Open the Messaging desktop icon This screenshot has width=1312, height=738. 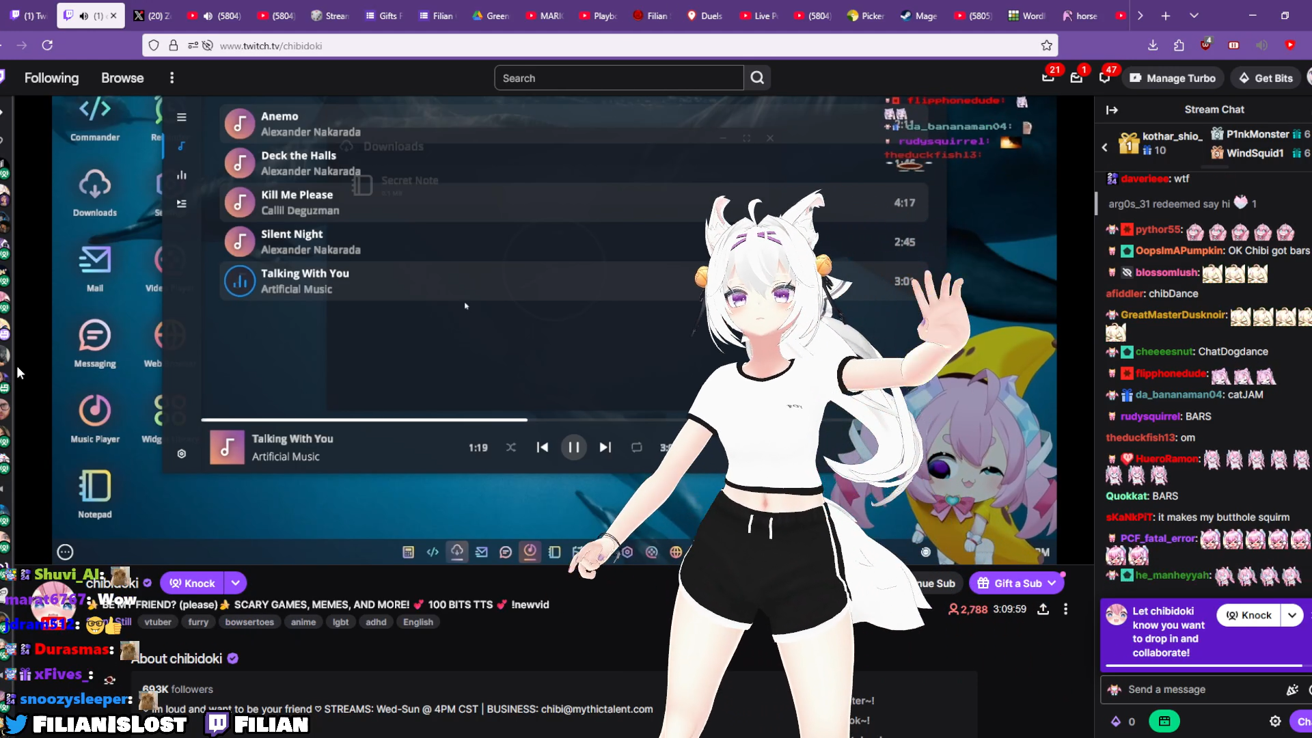pyautogui.click(x=95, y=343)
